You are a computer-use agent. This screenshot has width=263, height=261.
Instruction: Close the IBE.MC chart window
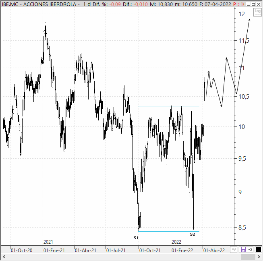(259, 4)
